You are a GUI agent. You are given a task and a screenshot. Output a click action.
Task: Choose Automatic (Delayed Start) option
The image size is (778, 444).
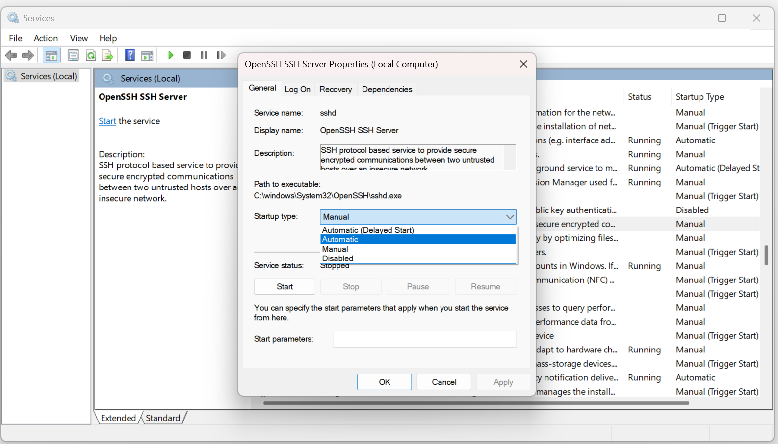418,230
